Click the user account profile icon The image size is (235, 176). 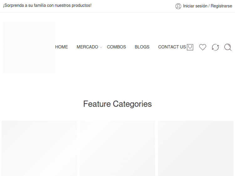coord(178,6)
